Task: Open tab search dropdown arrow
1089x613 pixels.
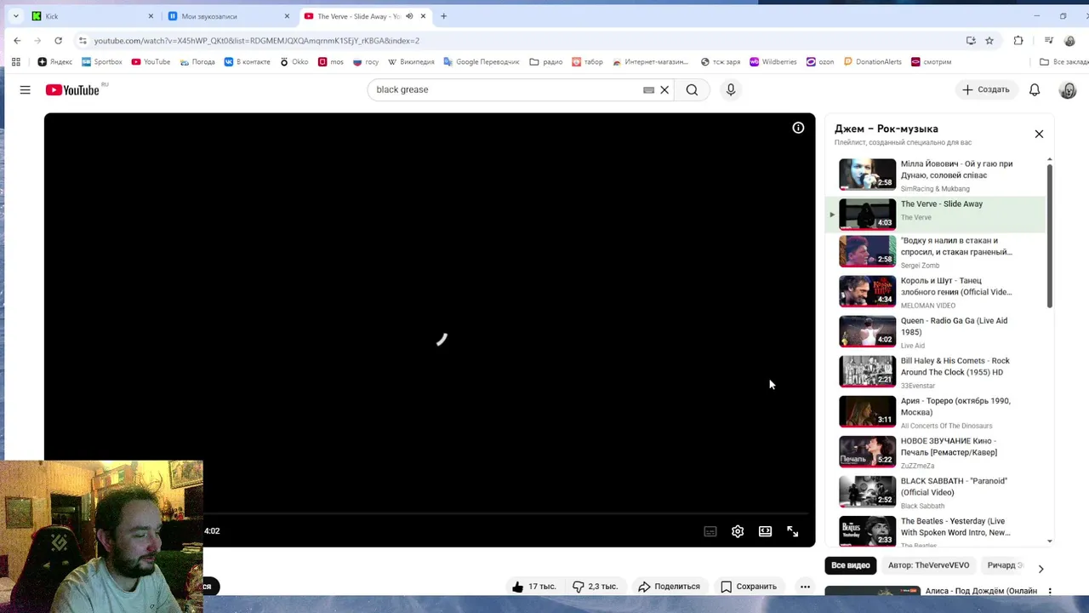Action: (x=15, y=16)
